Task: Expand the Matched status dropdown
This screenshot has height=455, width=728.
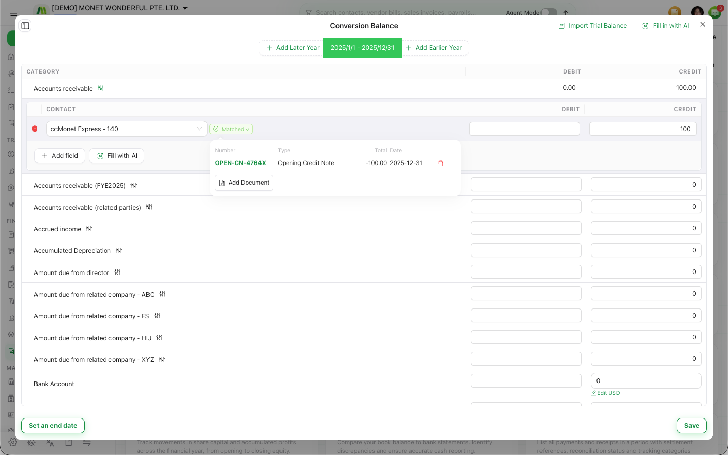Action: [231, 129]
